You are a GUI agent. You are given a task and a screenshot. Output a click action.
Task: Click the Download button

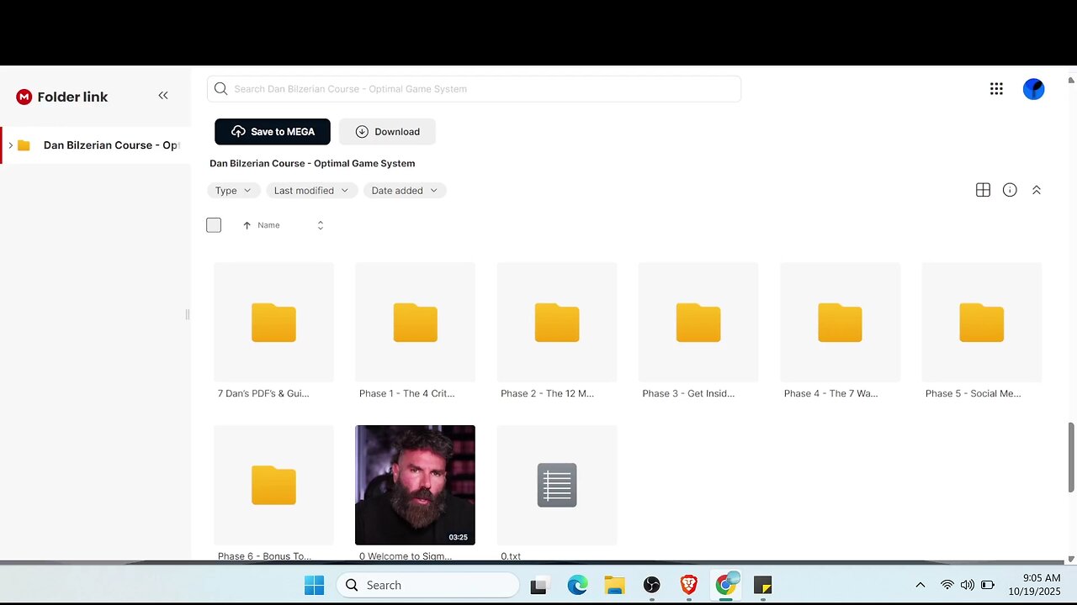[x=387, y=131]
